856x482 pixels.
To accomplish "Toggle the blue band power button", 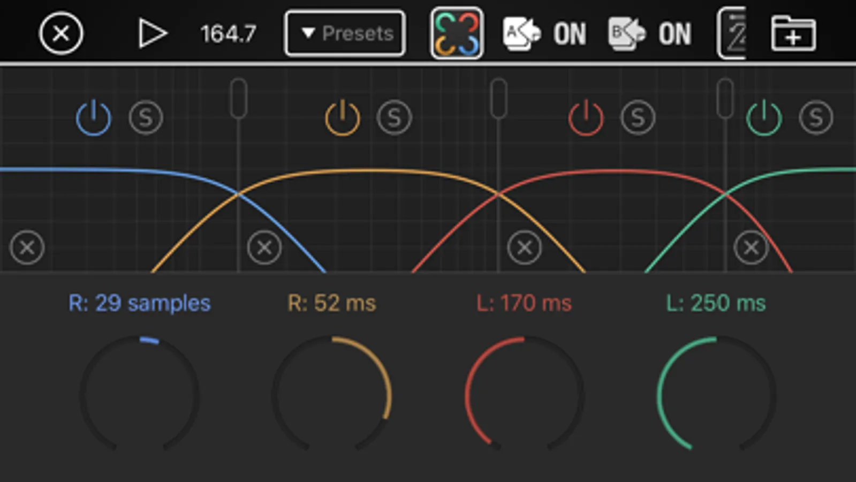I will tap(94, 117).
